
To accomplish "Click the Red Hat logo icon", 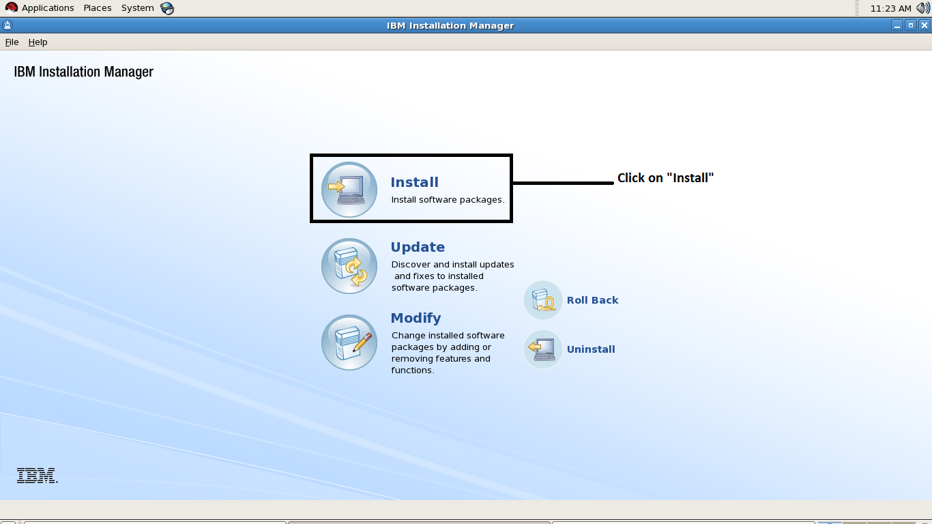I will coord(12,8).
